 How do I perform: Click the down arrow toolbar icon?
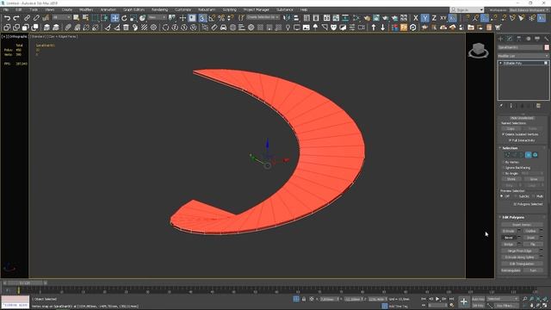382,28
